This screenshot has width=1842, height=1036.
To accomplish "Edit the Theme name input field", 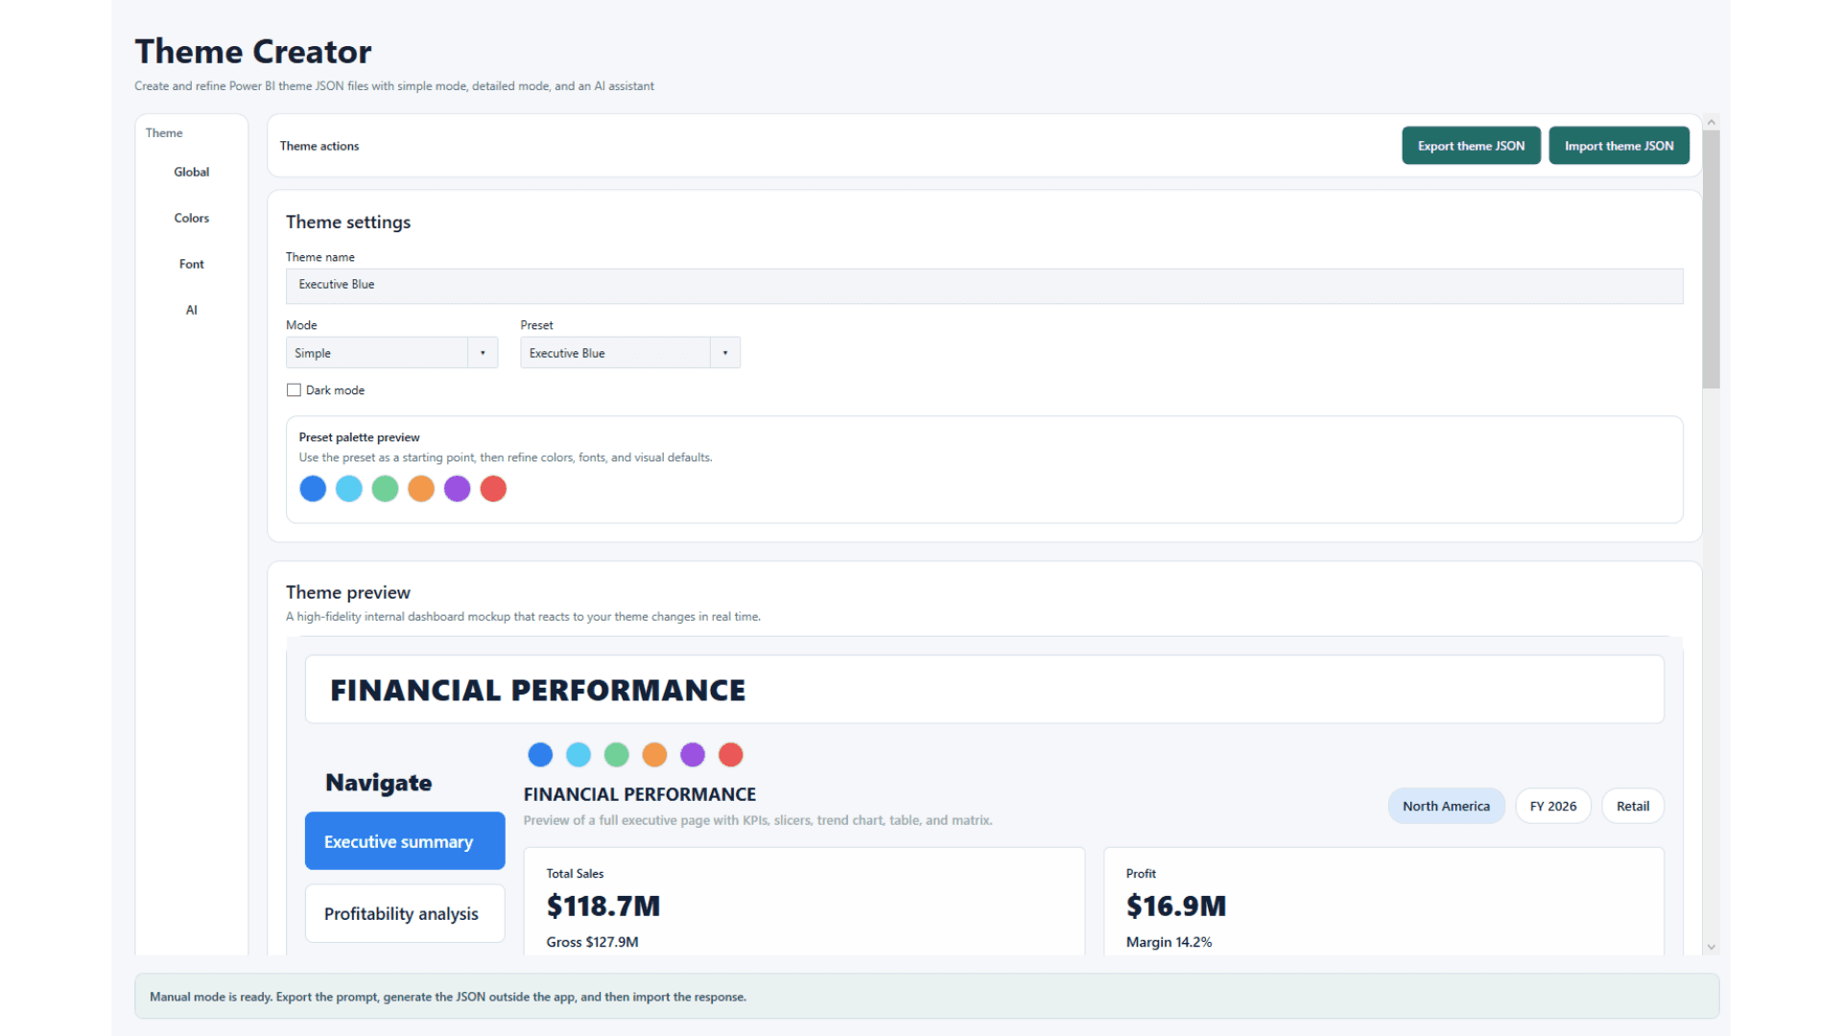I will pyautogui.click(x=984, y=285).
